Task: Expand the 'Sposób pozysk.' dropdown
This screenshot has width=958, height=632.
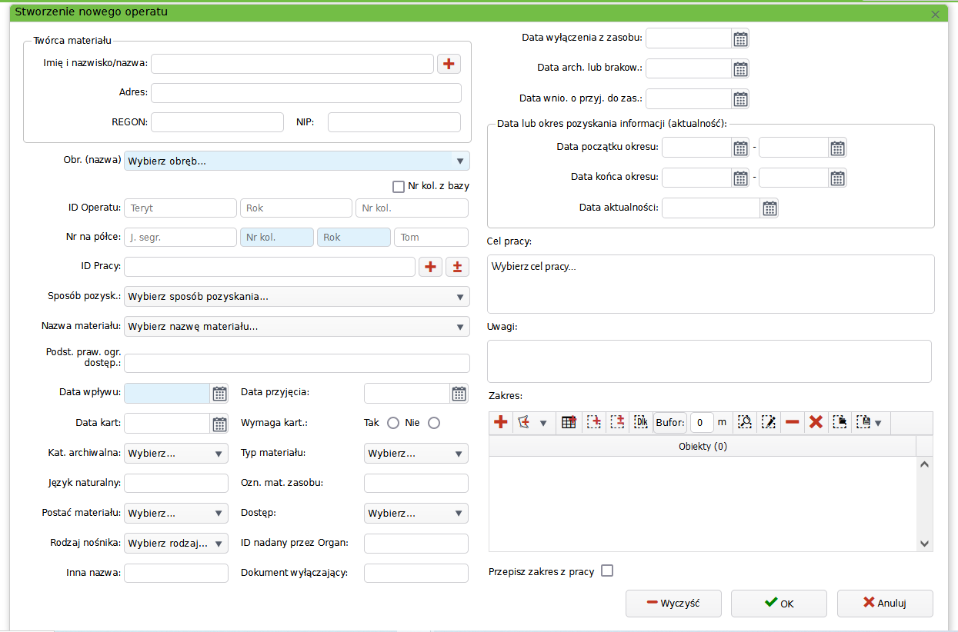Action: point(296,297)
